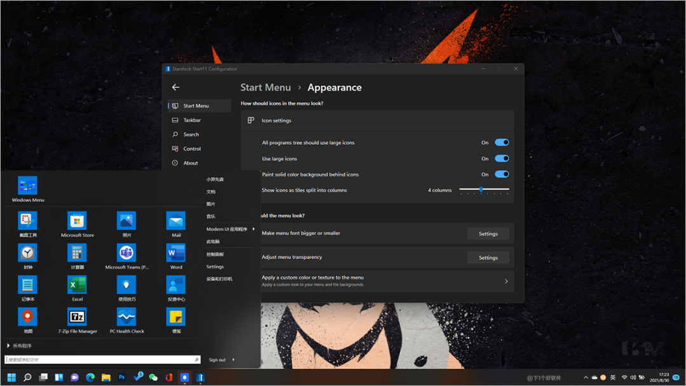
Task: Turn off Use large icons switch
Action: click(x=501, y=159)
